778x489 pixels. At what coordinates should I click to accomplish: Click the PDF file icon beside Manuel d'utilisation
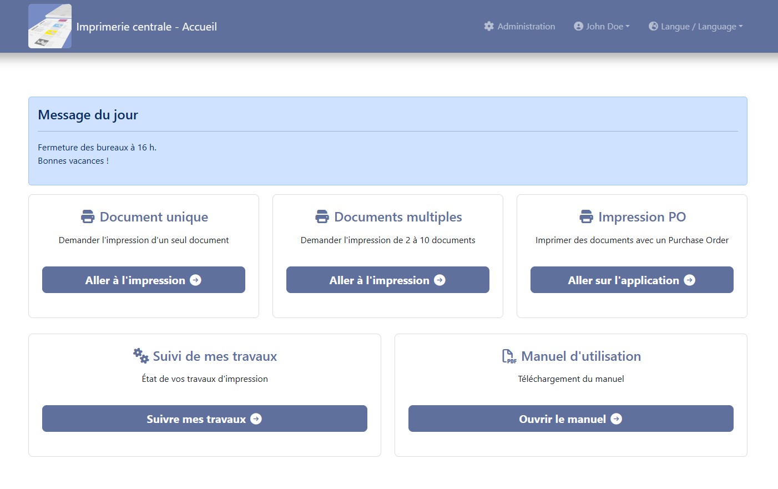[509, 356]
